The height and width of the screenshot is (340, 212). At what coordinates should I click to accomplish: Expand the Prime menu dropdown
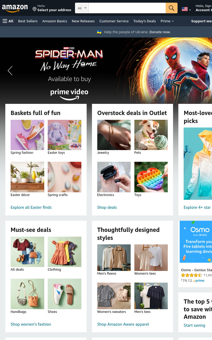167,21
